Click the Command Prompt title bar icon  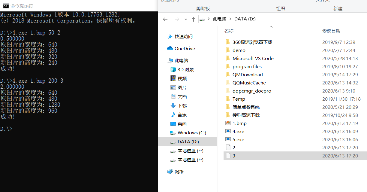pos(5,5)
